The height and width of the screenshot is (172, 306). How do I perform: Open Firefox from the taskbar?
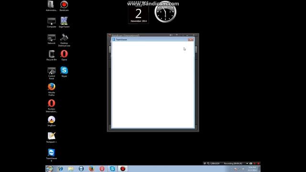coord(91,169)
